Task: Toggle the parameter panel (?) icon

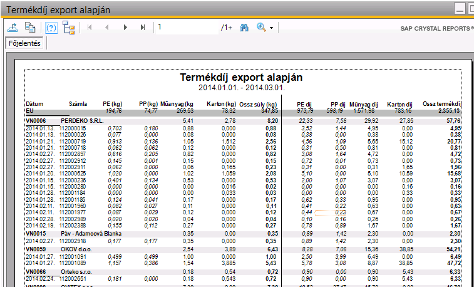Action: tap(51, 28)
